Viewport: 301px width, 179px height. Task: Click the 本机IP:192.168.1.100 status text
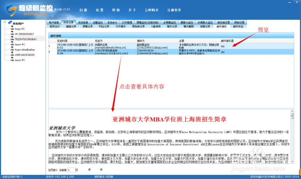click(x=60, y=177)
